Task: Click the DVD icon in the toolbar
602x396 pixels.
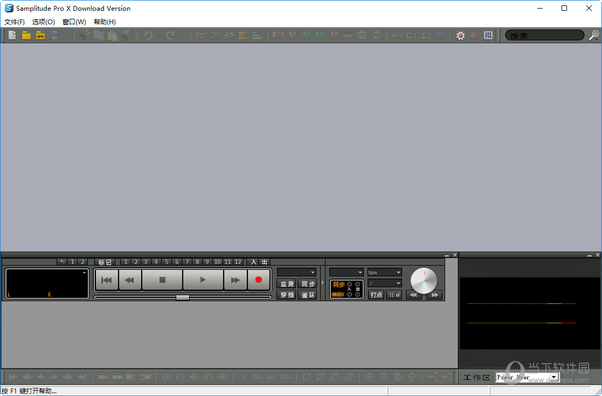Action: coord(377,36)
